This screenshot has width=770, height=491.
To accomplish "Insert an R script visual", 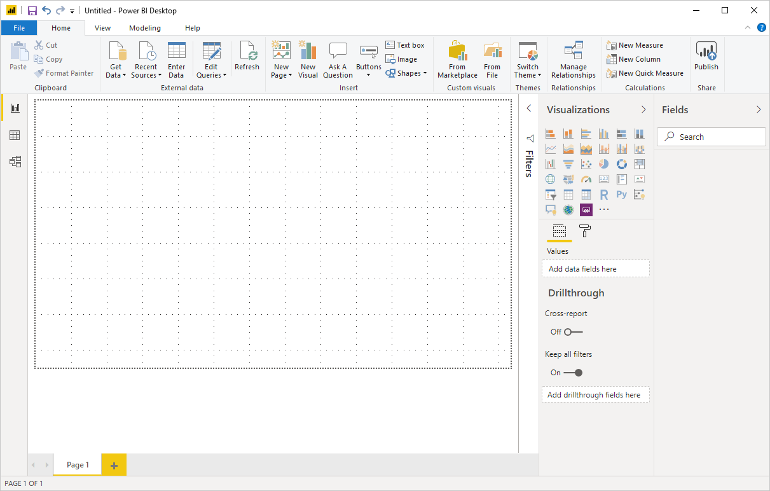I will point(603,194).
